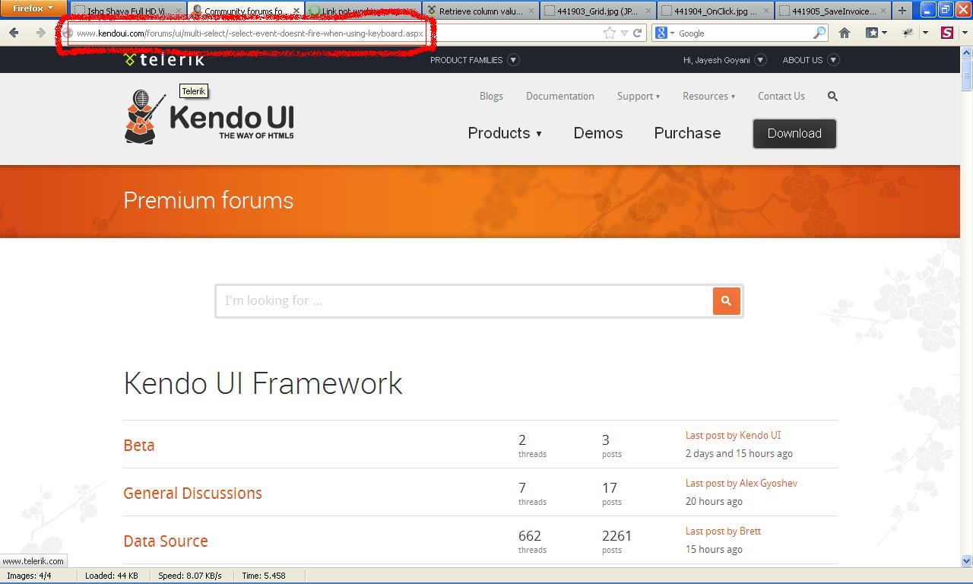
Task: Expand the Hi, Jayesh Goyani account menu
Action: coord(760,60)
